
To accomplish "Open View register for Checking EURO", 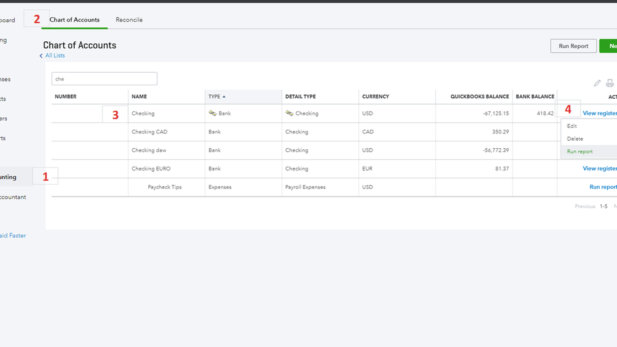I will pyautogui.click(x=599, y=169).
